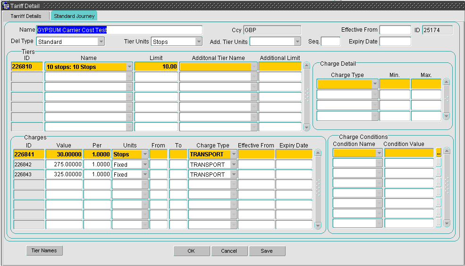Click the first Min. field in Charge Detail
The width and height of the screenshot is (465, 266).
[x=395, y=84]
